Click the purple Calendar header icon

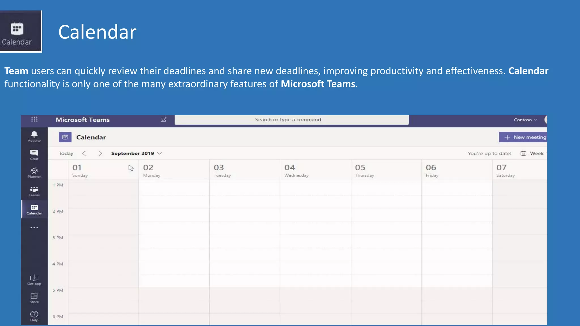(65, 137)
